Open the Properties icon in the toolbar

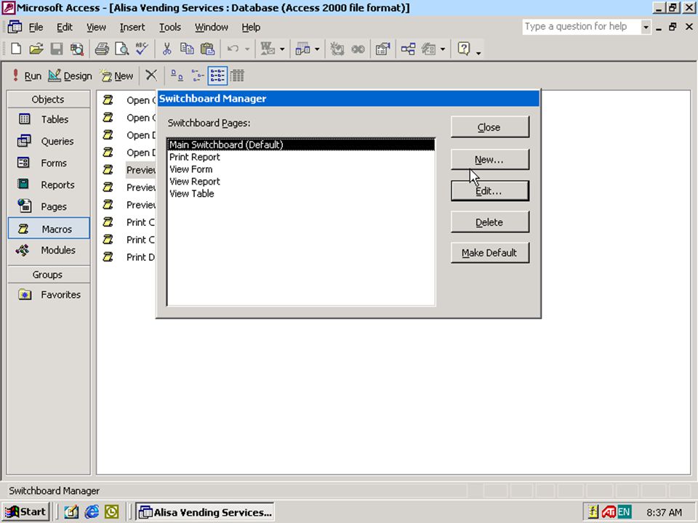point(383,49)
